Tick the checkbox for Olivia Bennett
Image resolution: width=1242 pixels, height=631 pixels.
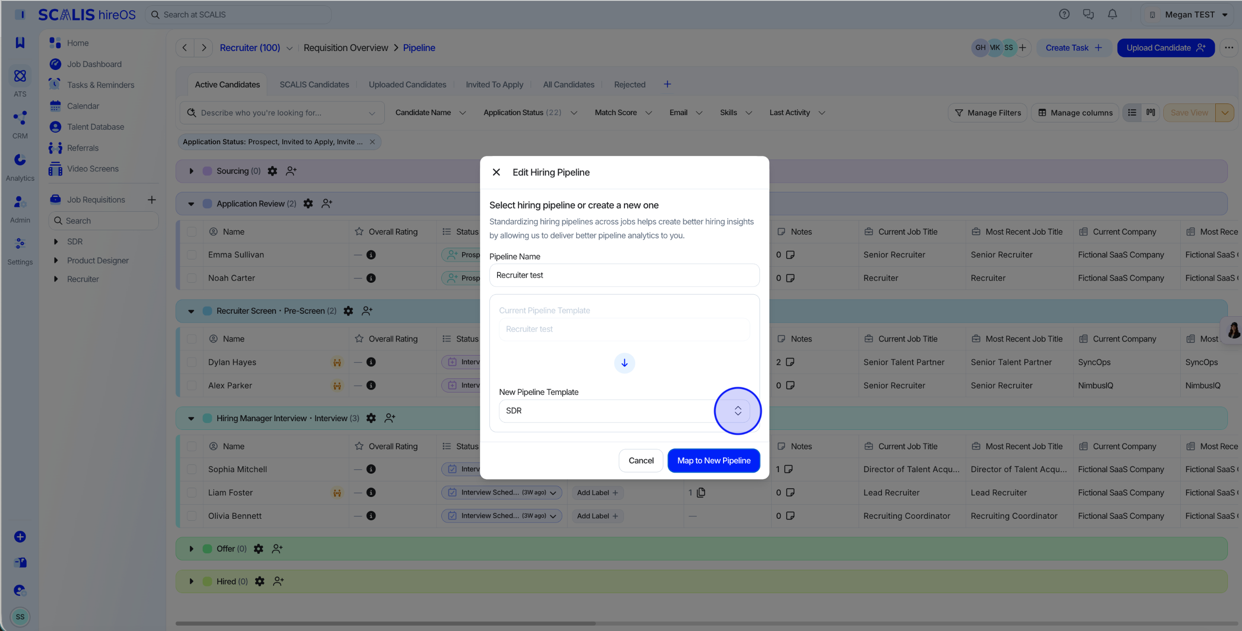click(192, 516)
